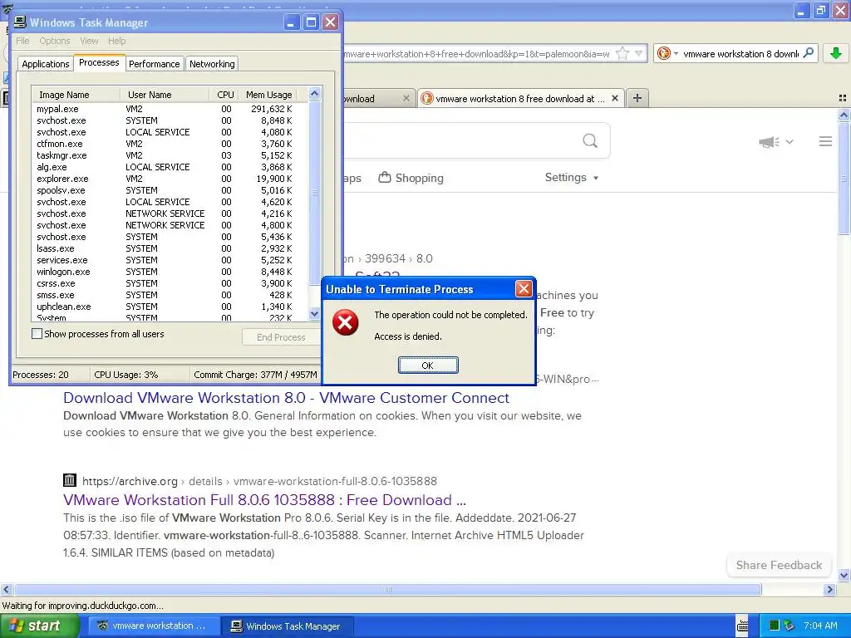Close the Unable to Terminate Process dialog
851x638 pixels.
(524, 289)
